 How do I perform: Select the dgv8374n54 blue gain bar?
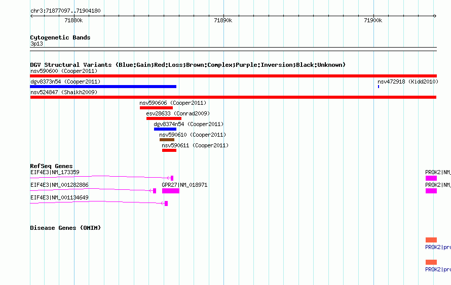[x=165, y=129]
